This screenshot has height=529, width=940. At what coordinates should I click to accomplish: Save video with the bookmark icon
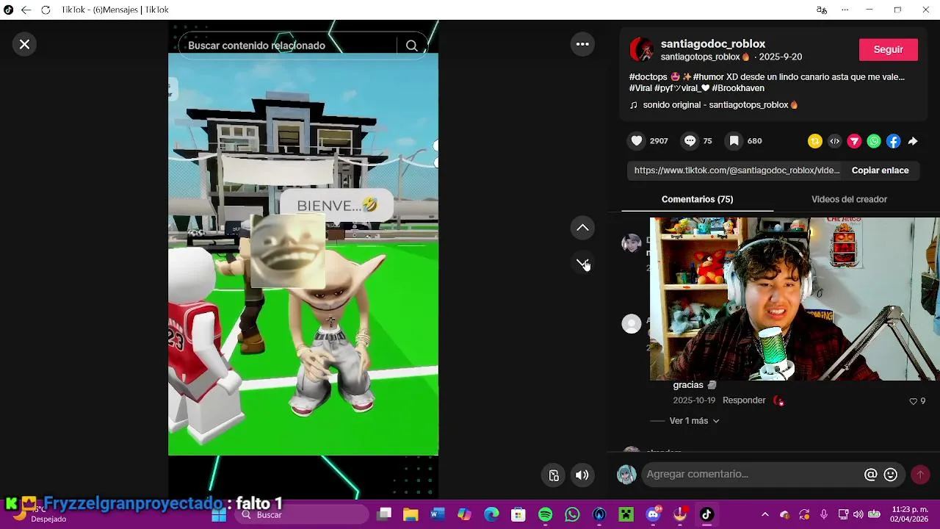[x=734, y=141]
